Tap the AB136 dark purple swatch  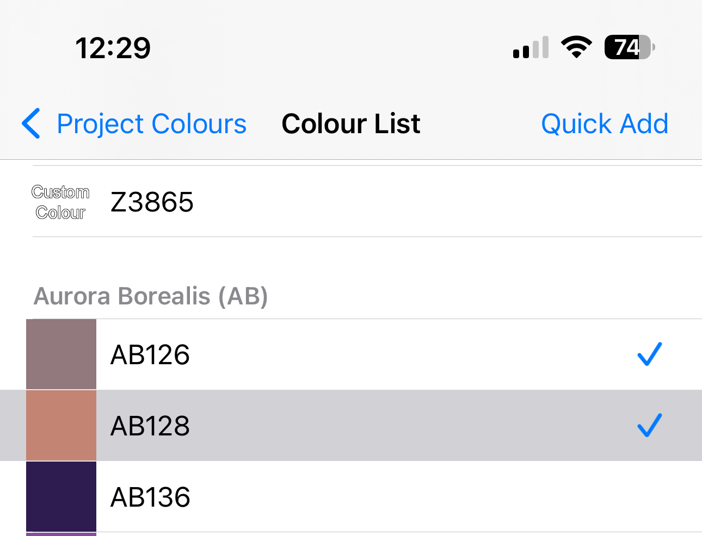click(61, 496)
